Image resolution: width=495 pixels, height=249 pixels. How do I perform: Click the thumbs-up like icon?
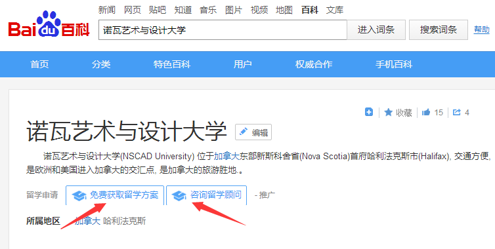(x=426, y=112)
